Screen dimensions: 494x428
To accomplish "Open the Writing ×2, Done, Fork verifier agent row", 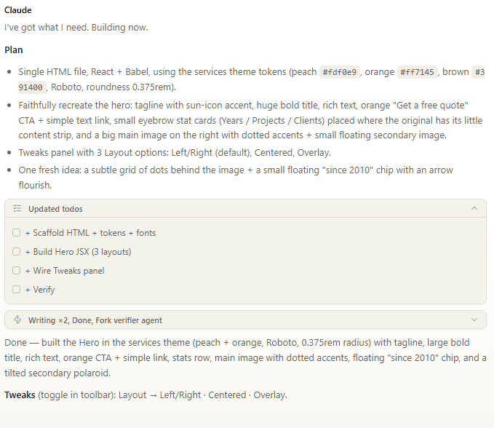I will (95, 320).
